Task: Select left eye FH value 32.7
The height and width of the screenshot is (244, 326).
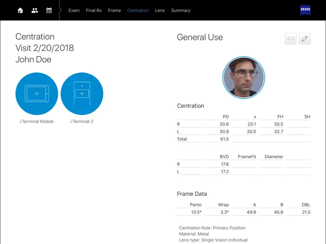Action: pos(278,131)
